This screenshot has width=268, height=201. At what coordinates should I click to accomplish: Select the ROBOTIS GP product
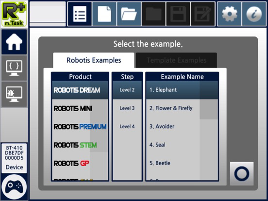[x=80, y=164]
